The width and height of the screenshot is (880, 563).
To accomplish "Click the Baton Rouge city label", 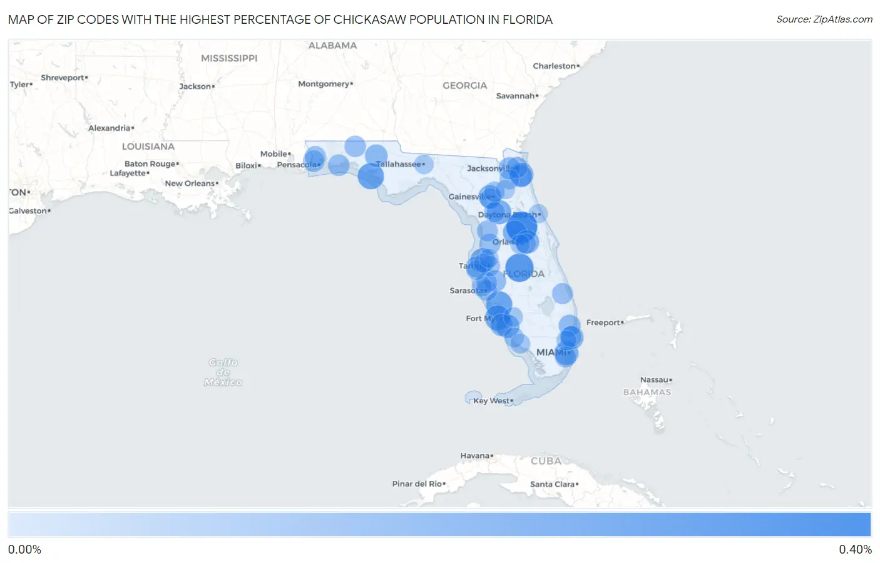I will pyautogui.click(x=150, y=163).
